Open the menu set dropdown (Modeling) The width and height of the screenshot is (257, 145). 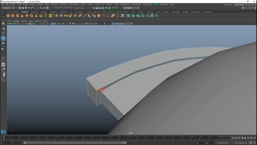pyautogui.click(x=8, y=8)
